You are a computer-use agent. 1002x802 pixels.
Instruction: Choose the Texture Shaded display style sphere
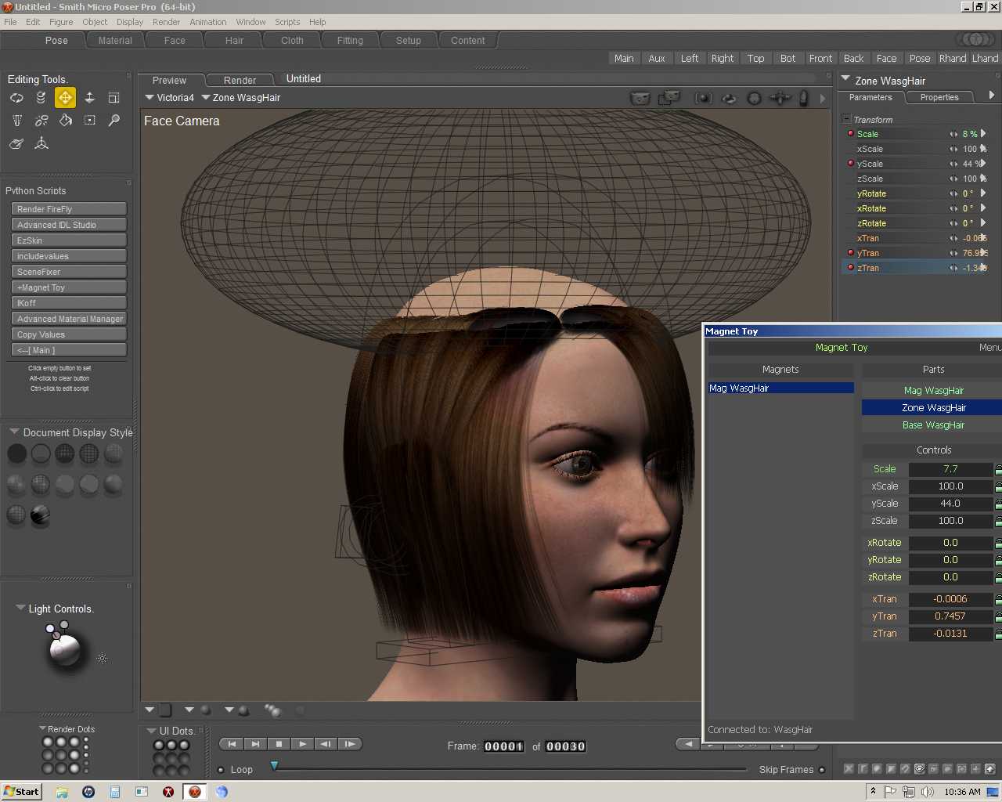[40, 515]
